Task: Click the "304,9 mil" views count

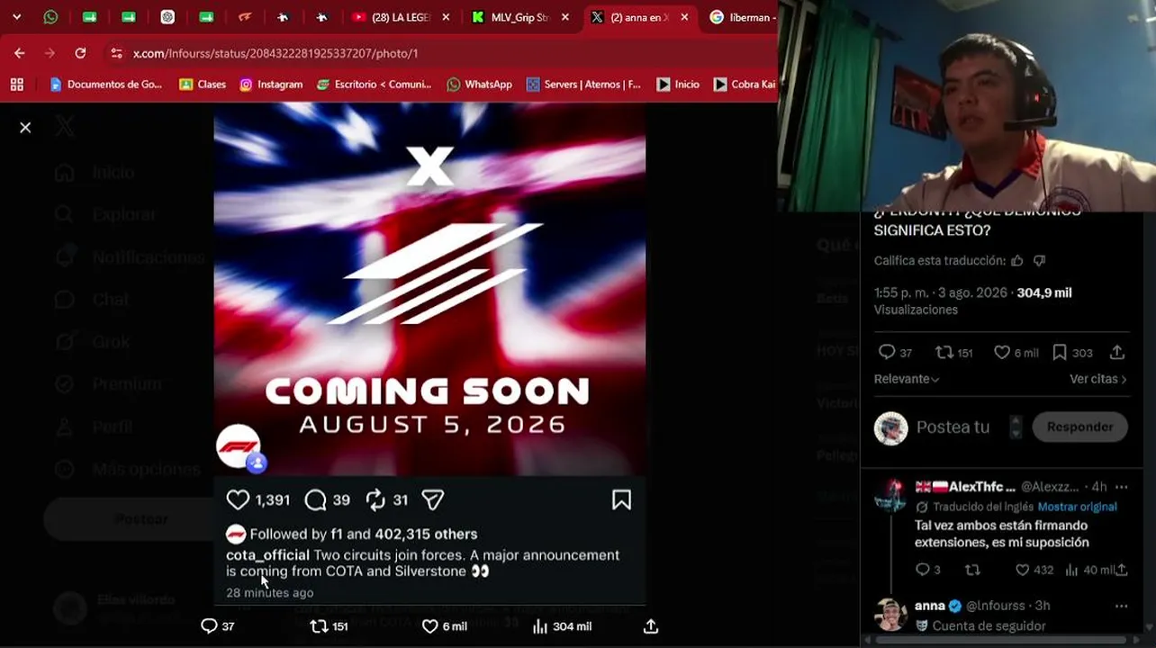Action: [1044, 292]
